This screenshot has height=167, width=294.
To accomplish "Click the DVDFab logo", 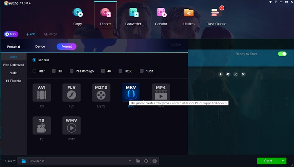I will [x=11, y=3].
